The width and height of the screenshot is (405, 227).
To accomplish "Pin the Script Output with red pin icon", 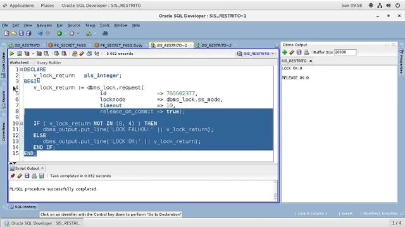I will [13, 176].
